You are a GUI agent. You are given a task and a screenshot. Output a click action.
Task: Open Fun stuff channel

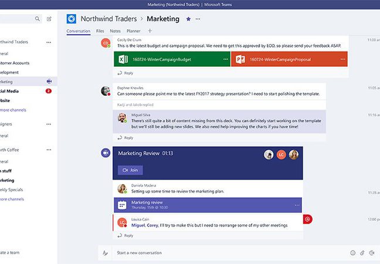coord(6,171)
